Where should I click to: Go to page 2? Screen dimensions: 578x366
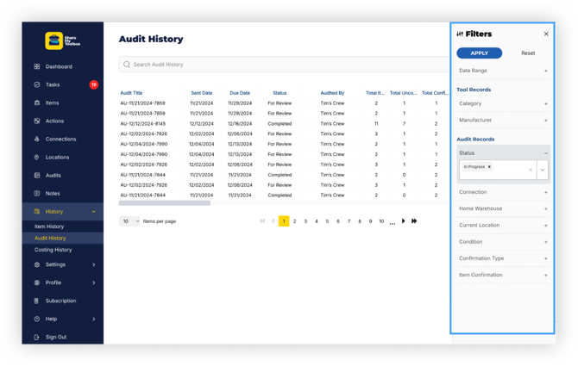coord(294,221)
